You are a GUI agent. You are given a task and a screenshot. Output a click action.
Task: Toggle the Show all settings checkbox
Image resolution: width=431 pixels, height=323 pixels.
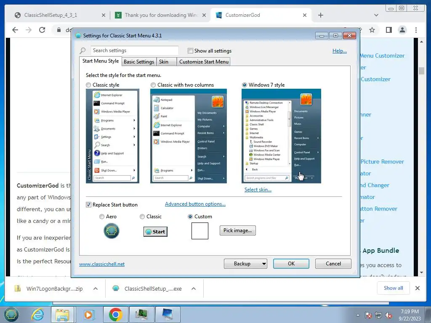click(190, 51)
